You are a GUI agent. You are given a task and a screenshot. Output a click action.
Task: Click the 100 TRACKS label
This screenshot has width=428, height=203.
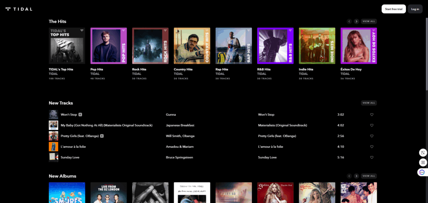click(57, 79)
